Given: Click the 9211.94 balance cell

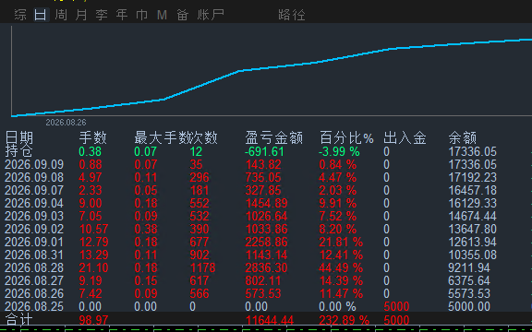Looking at the screenshot, I should (x=469, y=267).
